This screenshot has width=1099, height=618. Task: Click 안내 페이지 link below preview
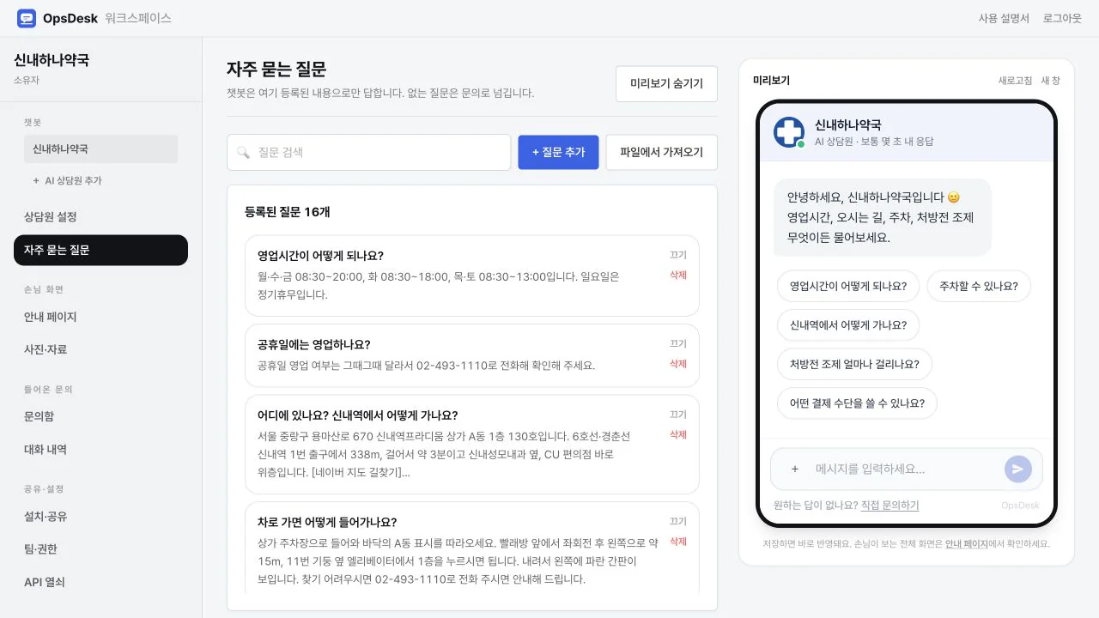[x=966, y=543]
